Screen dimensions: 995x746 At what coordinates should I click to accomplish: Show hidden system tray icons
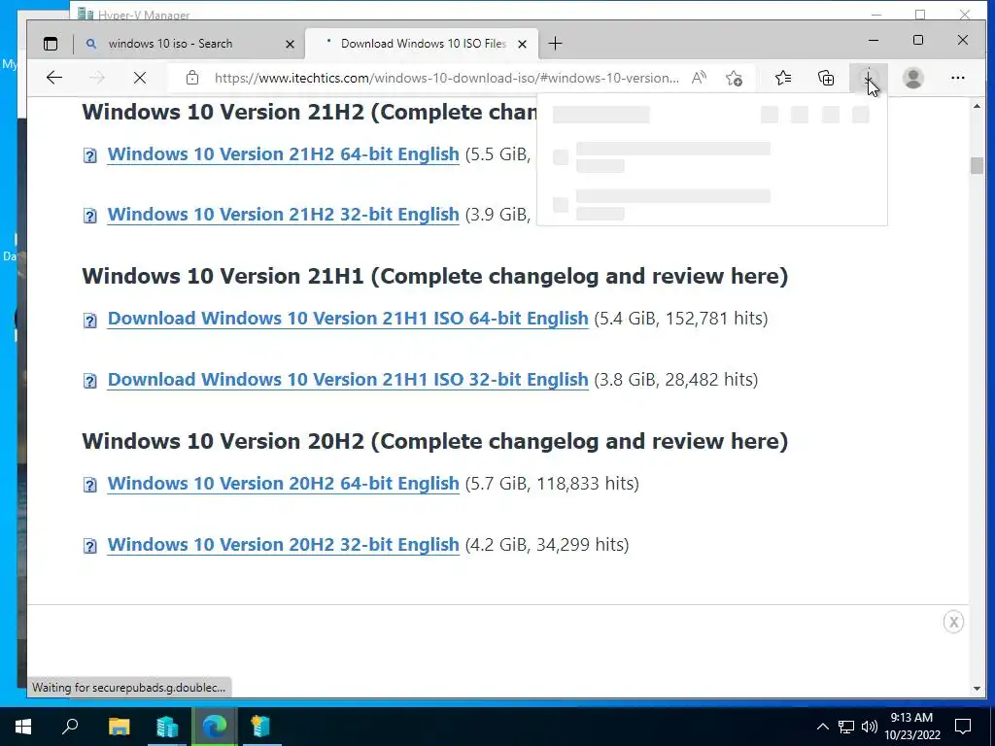coord(822,727)
